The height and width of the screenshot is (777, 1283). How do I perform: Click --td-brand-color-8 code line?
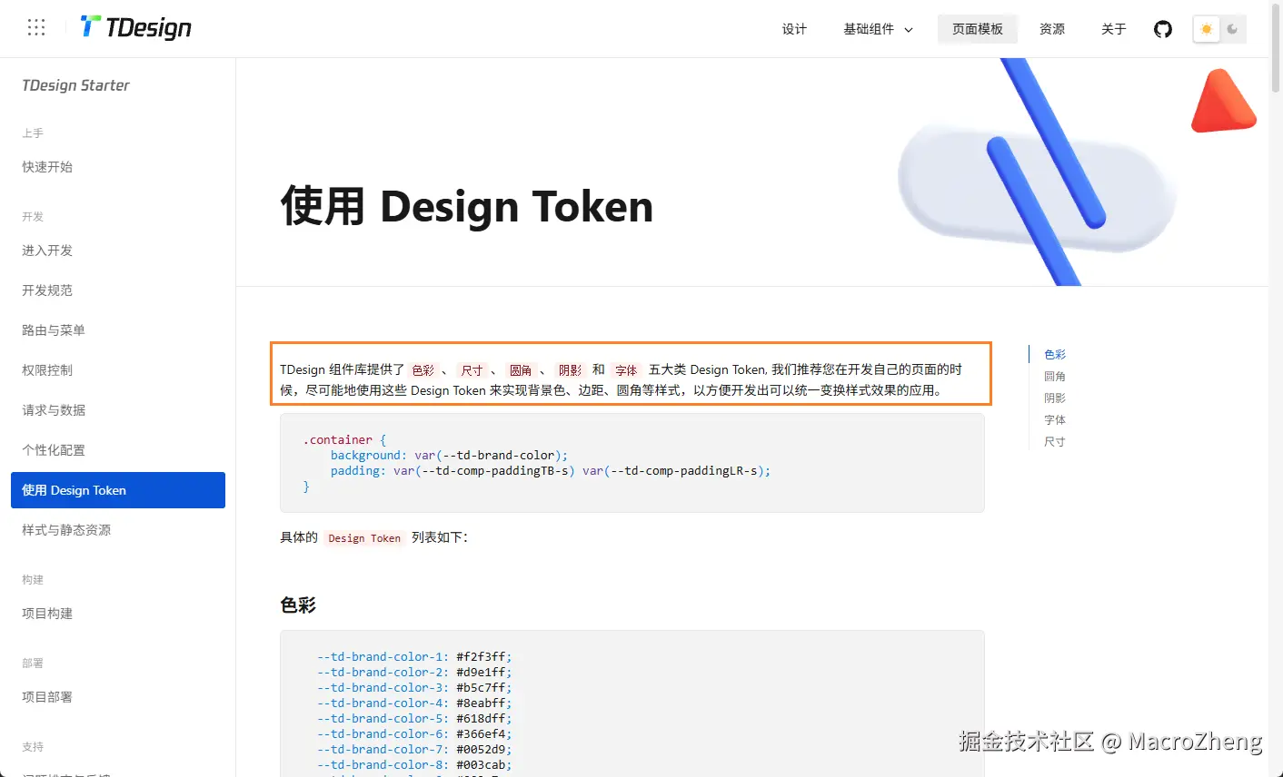click(414, 764)
